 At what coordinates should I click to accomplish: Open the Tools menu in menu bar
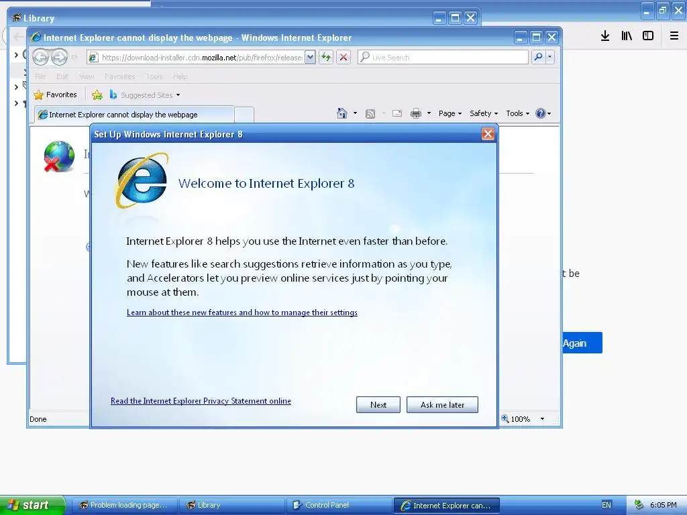click(154, 76)
